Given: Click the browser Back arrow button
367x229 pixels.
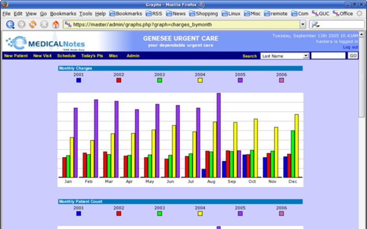Looking at the screenshot, I should pos(10,24).
